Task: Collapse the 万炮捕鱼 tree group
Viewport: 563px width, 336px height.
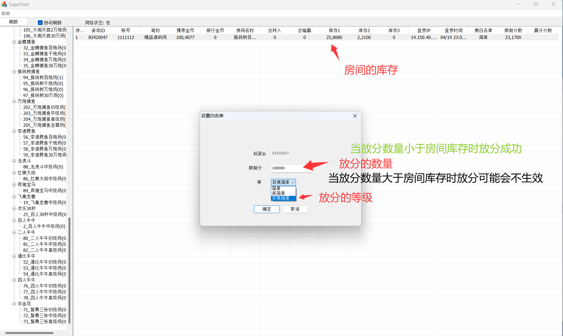Action: point(14,101)
